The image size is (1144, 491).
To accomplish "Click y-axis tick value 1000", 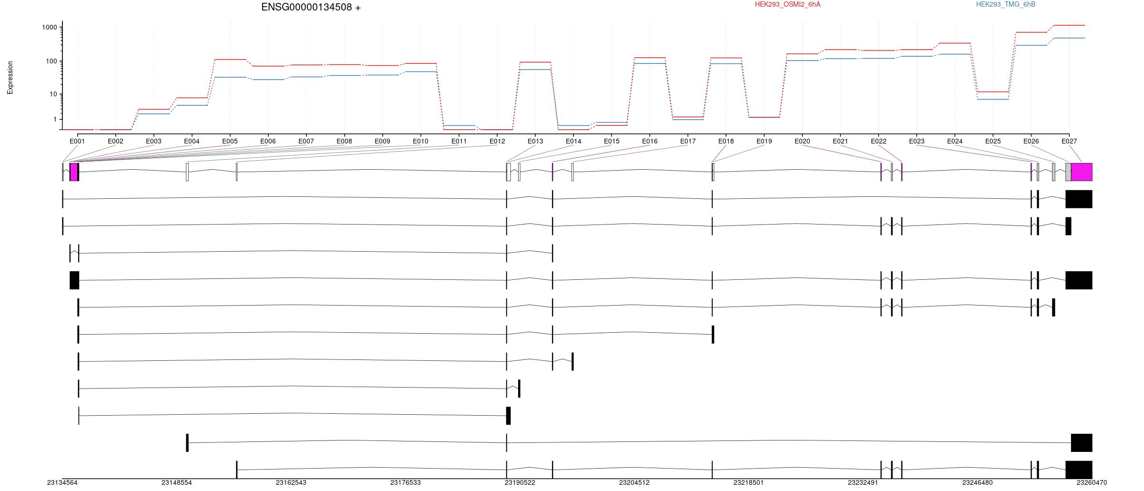I will pyautogui.click(x=50, y=27).
